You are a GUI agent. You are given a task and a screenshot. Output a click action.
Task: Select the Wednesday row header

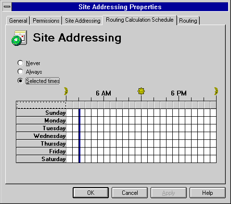click(x=41, y=136)
